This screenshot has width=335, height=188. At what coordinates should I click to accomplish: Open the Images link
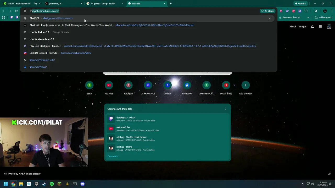coord(303,27)
